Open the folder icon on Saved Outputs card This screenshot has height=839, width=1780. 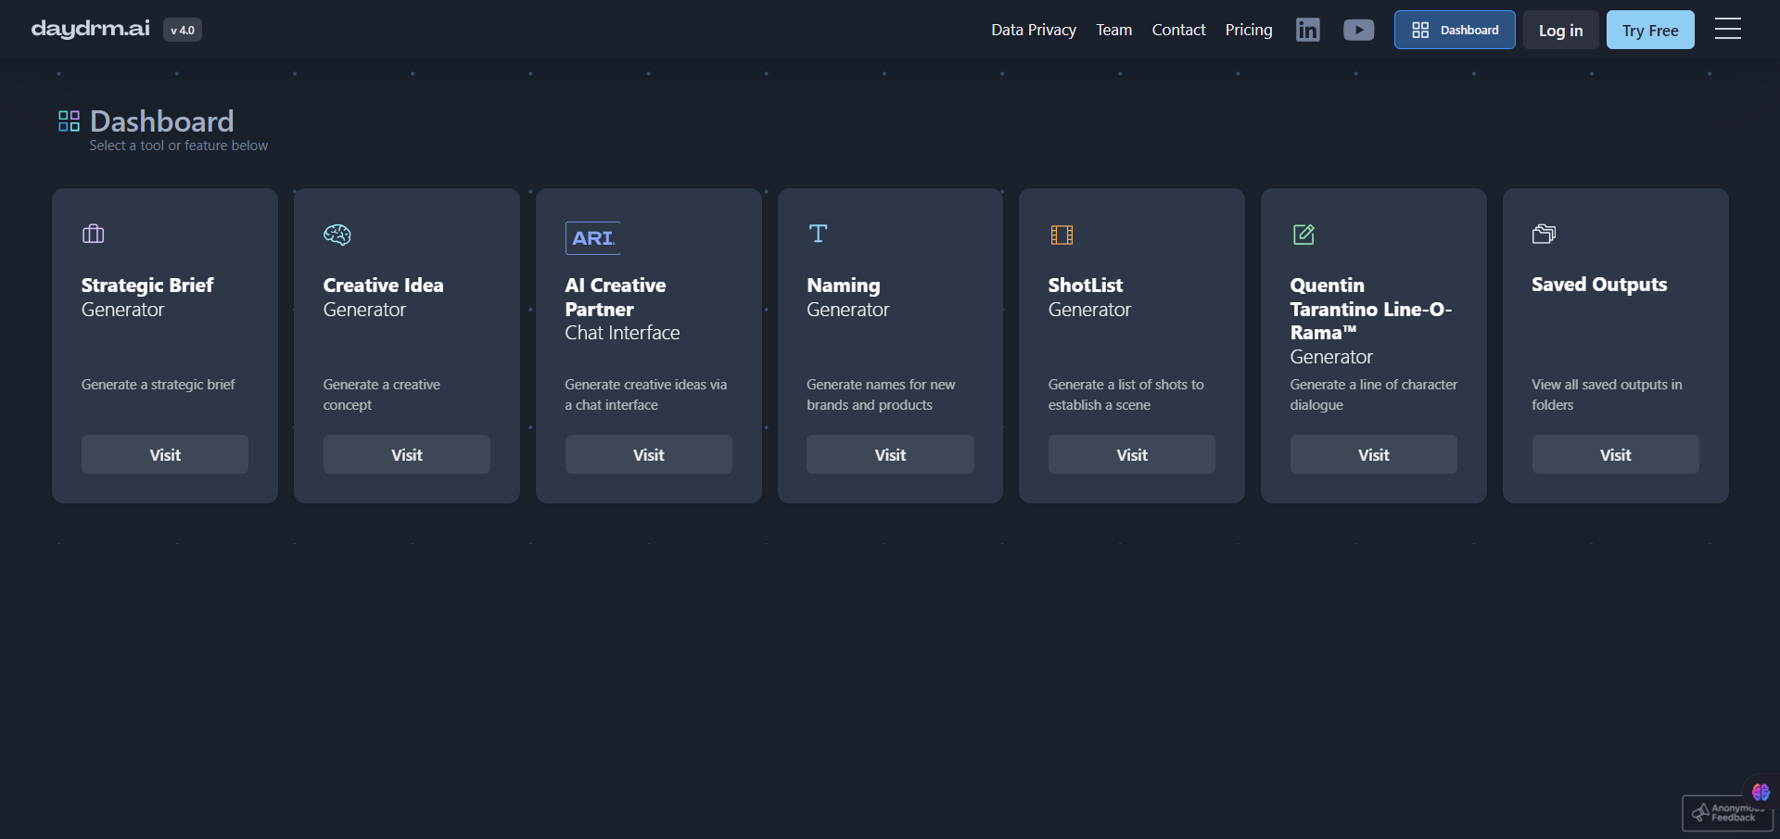pyautogui.click(x=1544, y=234)
